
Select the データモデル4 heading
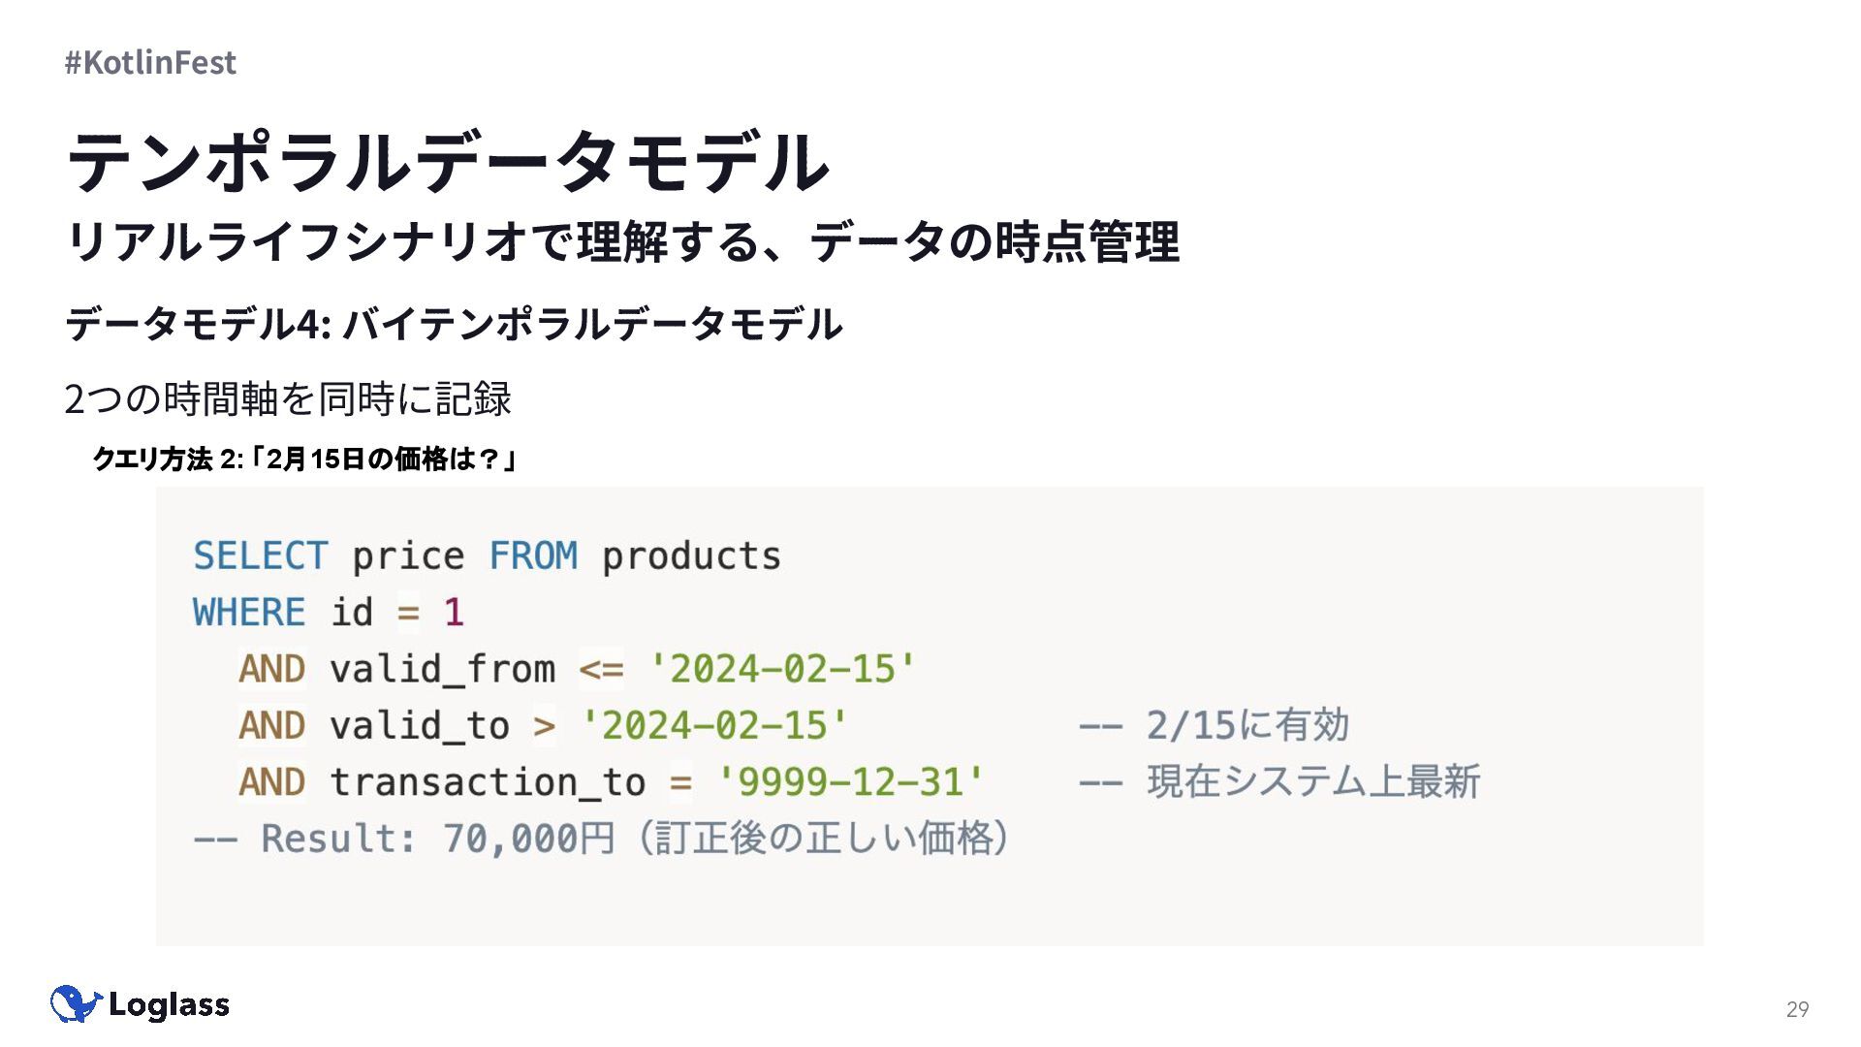tap(454, 324)
